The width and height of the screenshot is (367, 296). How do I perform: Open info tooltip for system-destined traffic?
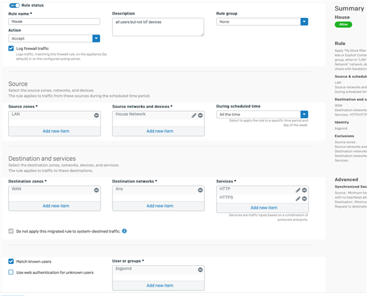125,231
